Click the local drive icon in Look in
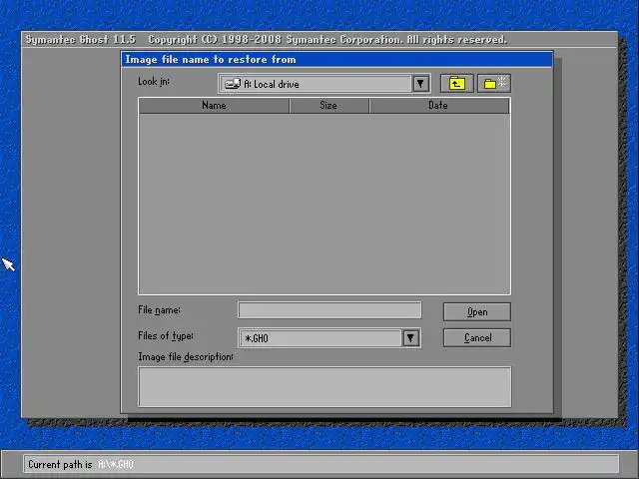 point(233,84)
